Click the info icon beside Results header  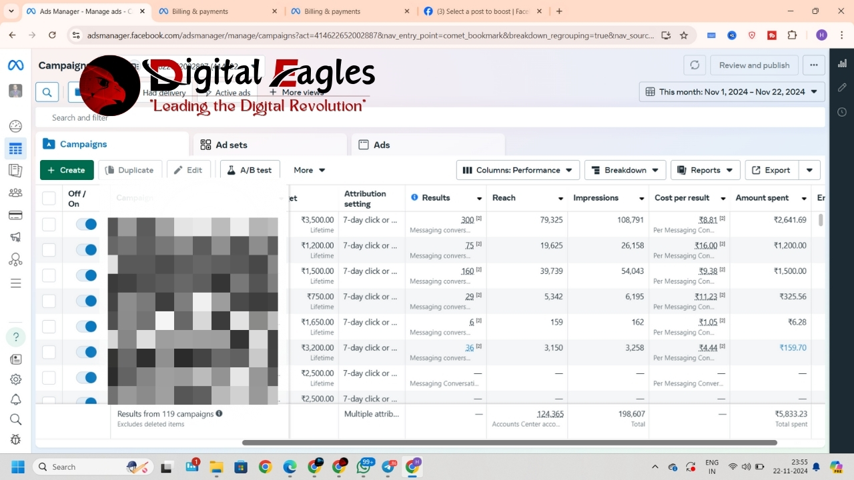(414, 197)
